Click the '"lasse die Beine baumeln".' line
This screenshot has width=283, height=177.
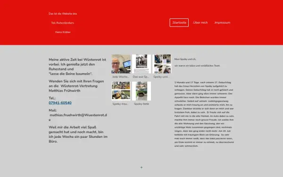pyautogui.click(x=70, y=74)
